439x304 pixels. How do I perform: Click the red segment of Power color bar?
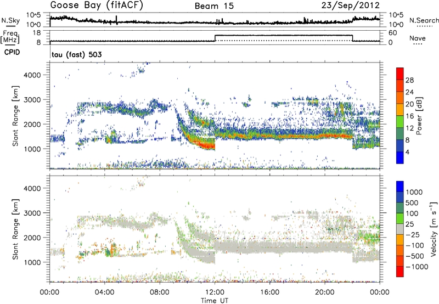400,74
